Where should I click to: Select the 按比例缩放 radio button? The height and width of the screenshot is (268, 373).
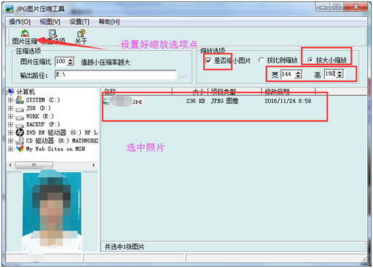pyautogui.click(x=262, y=60)
